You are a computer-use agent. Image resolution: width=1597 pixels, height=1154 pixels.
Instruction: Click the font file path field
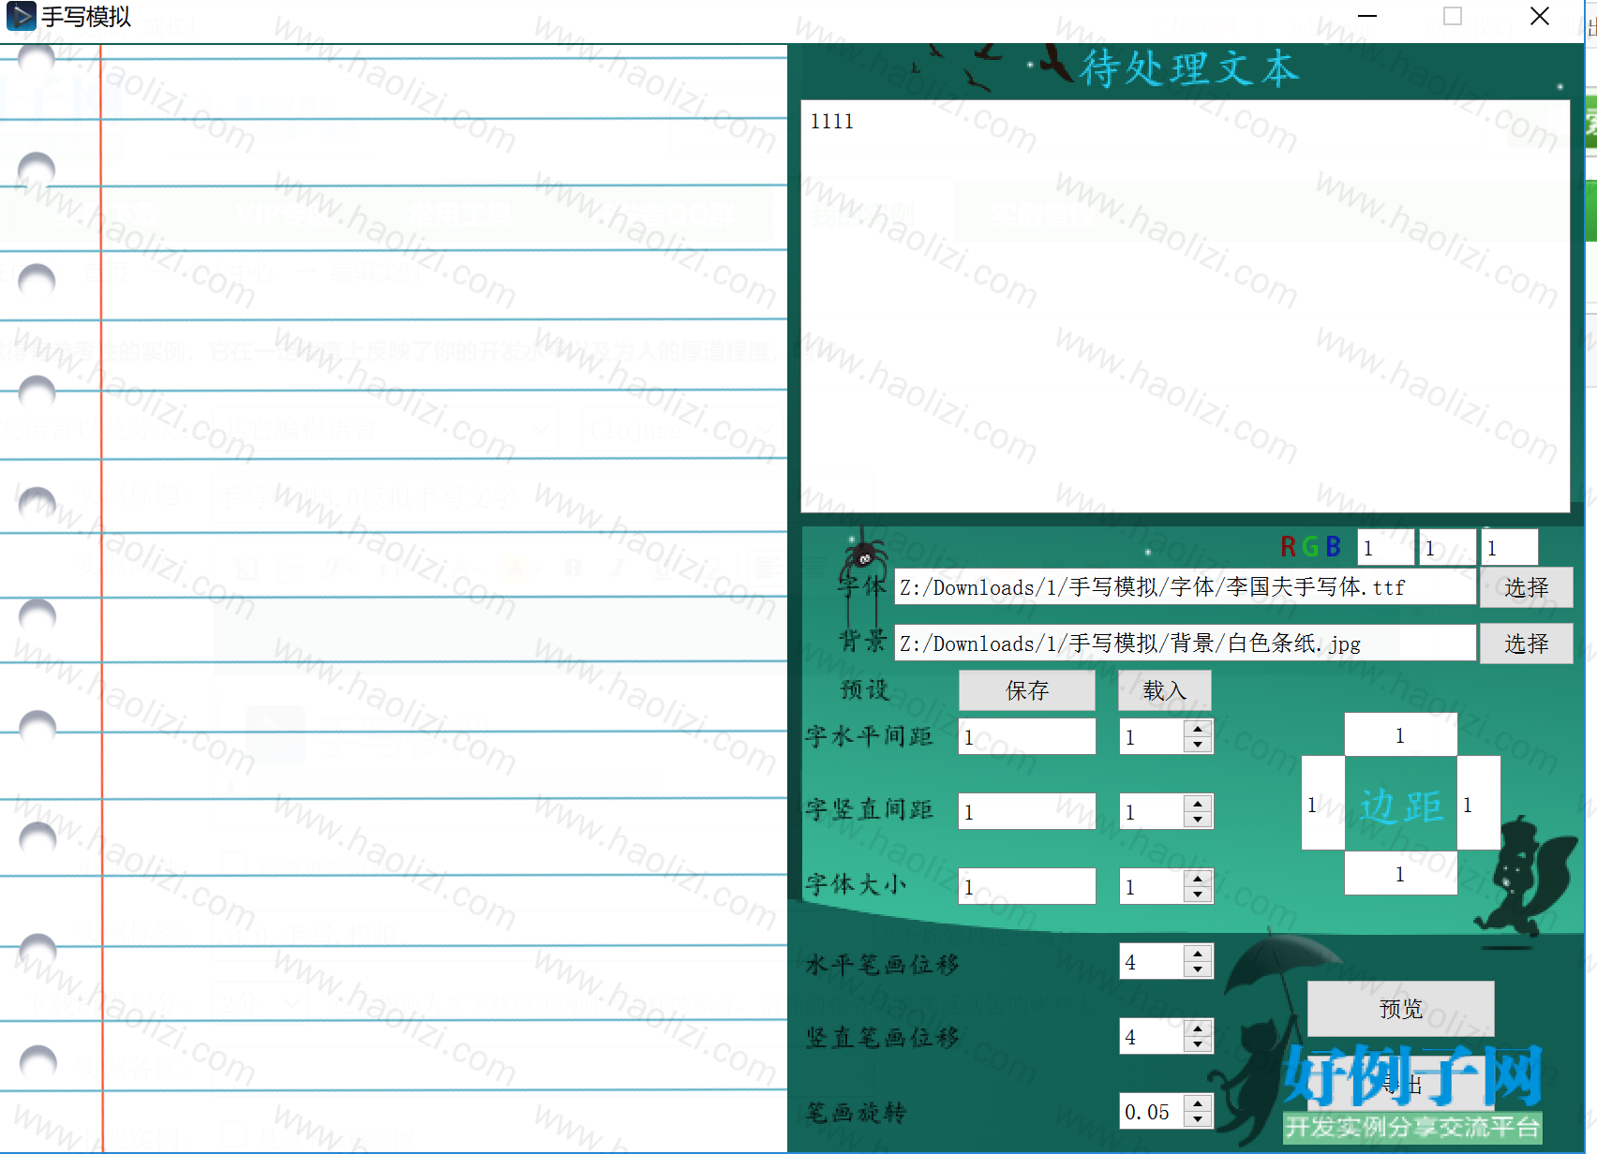[1185, 587]
